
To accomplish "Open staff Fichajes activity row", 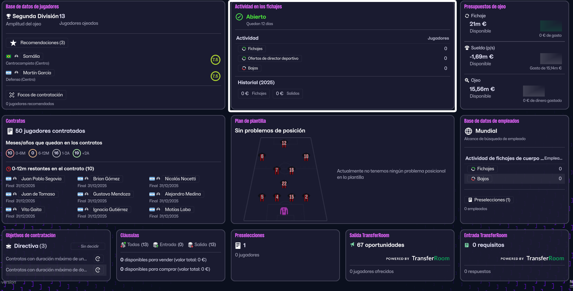I will (515, 169).
